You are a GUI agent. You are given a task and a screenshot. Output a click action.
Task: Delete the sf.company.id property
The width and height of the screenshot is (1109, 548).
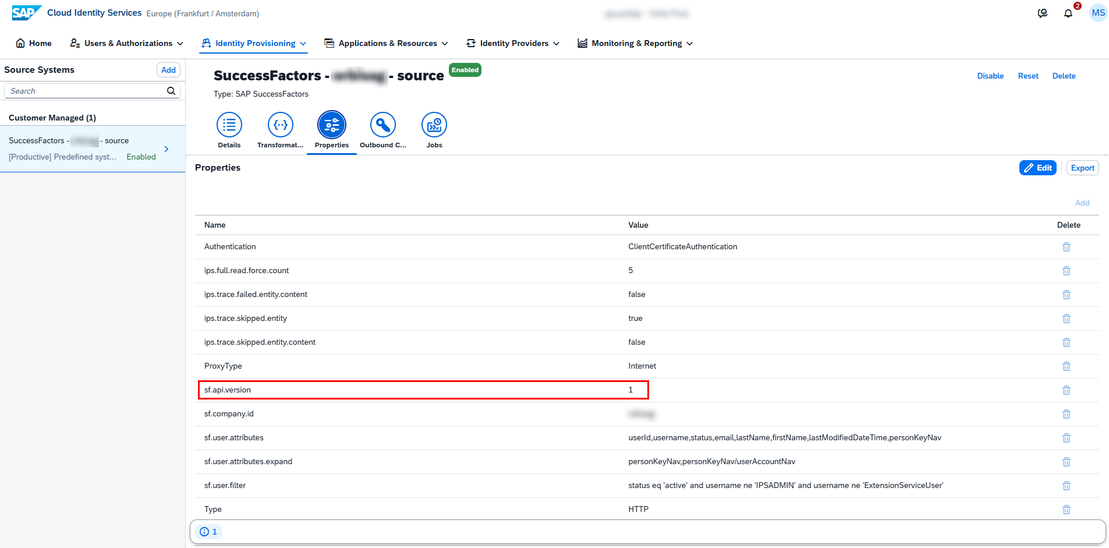[x=1067, y=414]
